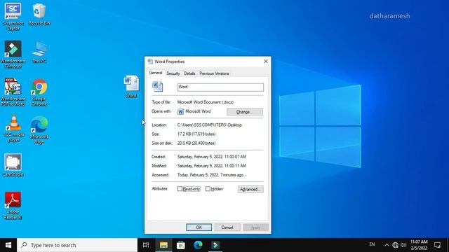Select the This PC desktop icon

(39, 52)
